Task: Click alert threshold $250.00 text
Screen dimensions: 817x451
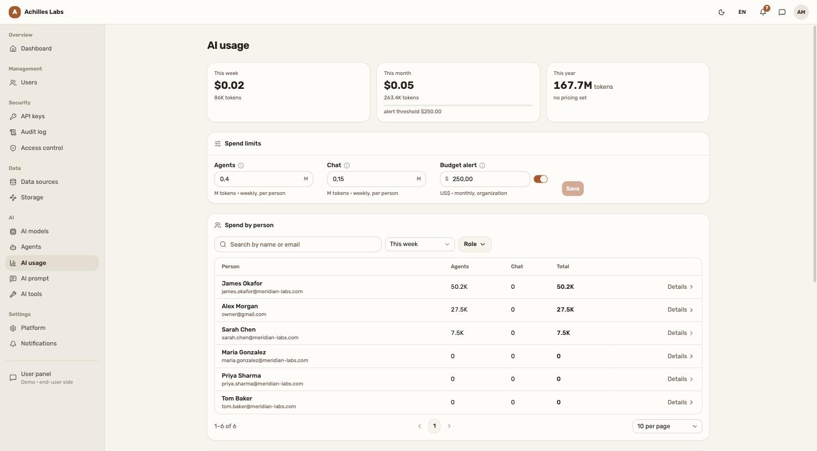Action: pos(412,112)
